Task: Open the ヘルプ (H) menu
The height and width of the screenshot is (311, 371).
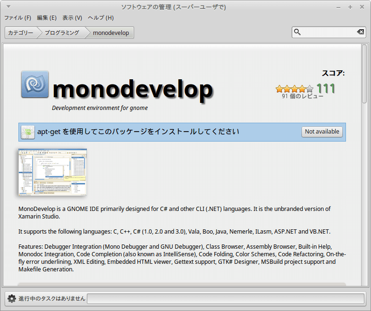Action: tap(101, 18)
